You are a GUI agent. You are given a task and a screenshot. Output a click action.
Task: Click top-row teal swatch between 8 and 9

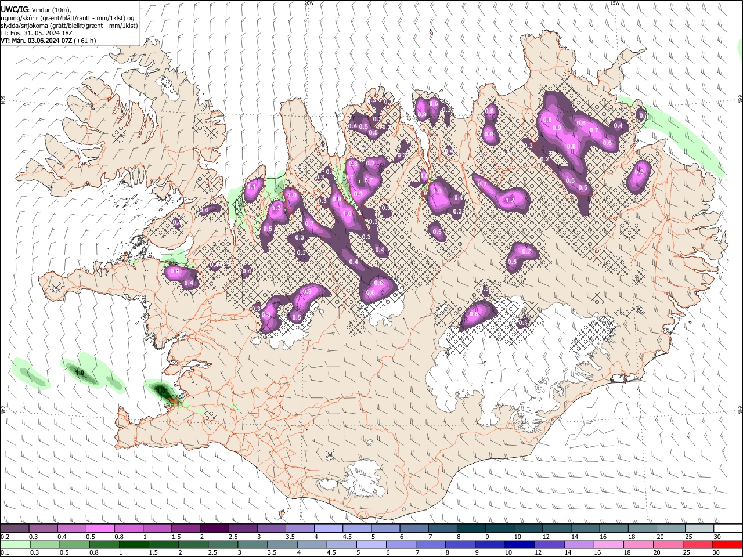pyautogui.click(x=471, y=528)
